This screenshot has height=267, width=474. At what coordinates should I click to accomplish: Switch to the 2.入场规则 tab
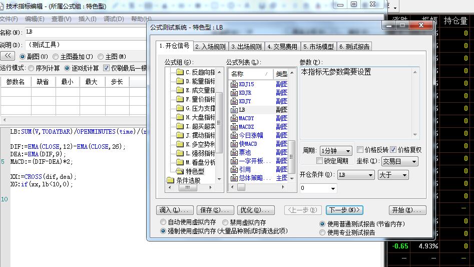coord(210,47)
